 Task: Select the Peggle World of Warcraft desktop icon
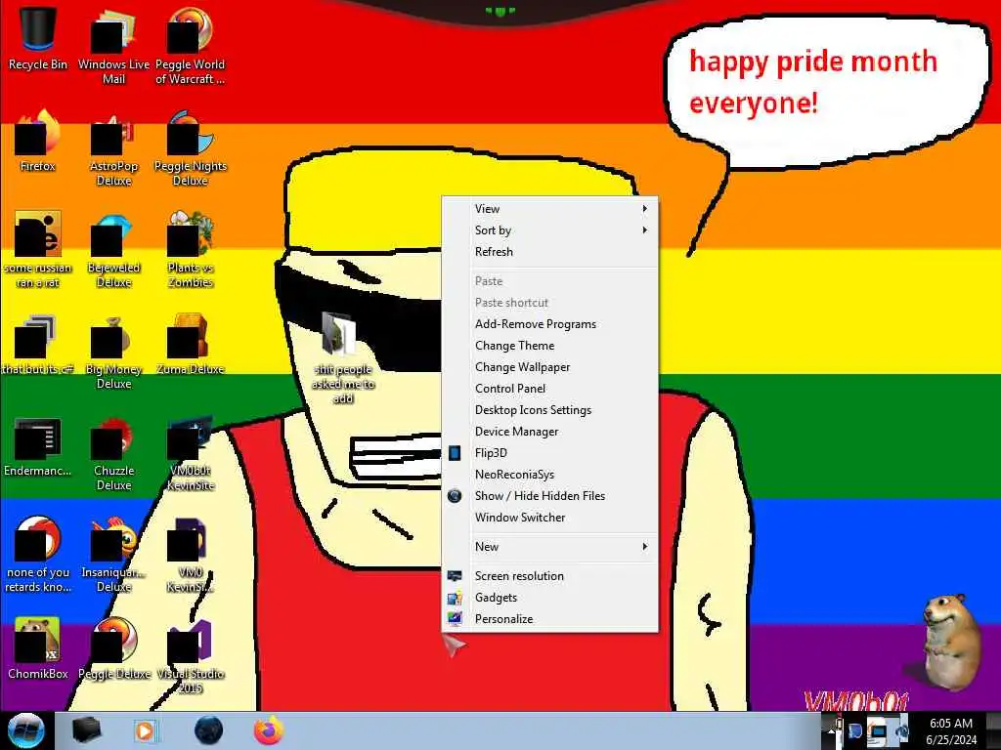pyautogui.click(x=191, y=45)
